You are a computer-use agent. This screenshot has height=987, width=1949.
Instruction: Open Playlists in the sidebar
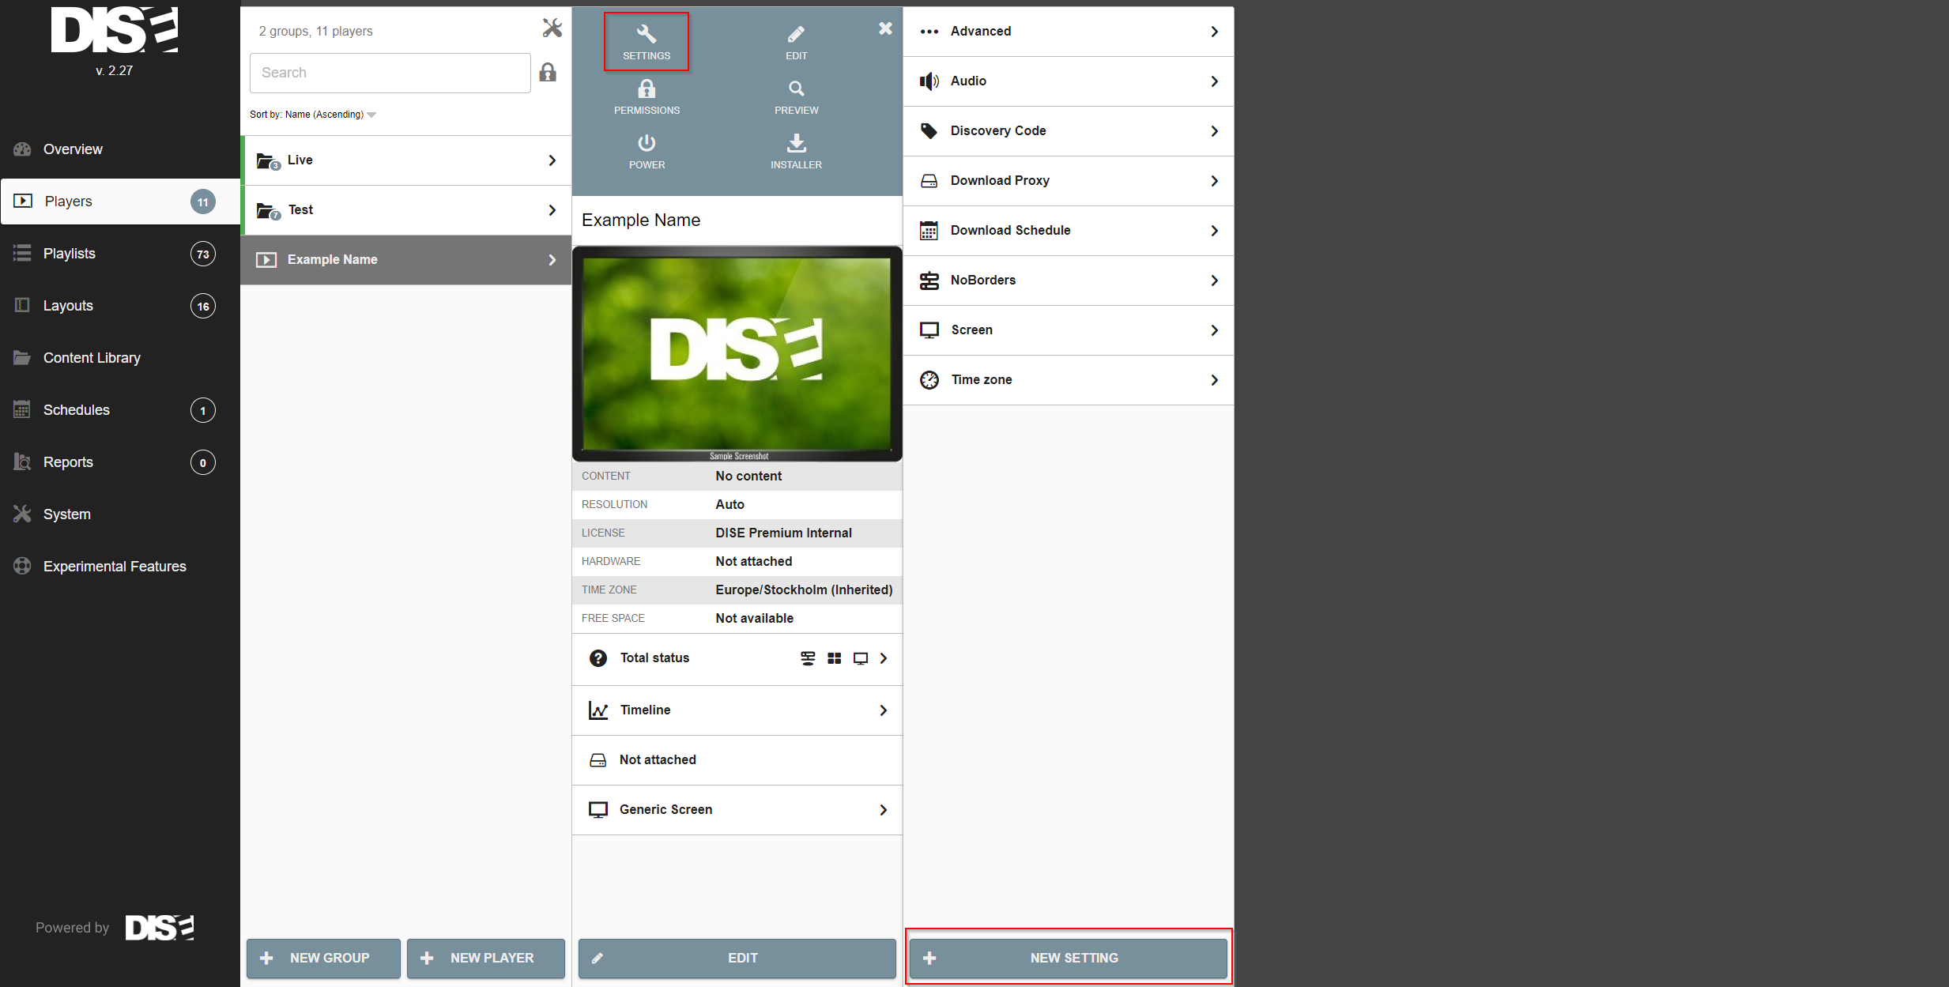pyautogui.click(x=70, y=254)
